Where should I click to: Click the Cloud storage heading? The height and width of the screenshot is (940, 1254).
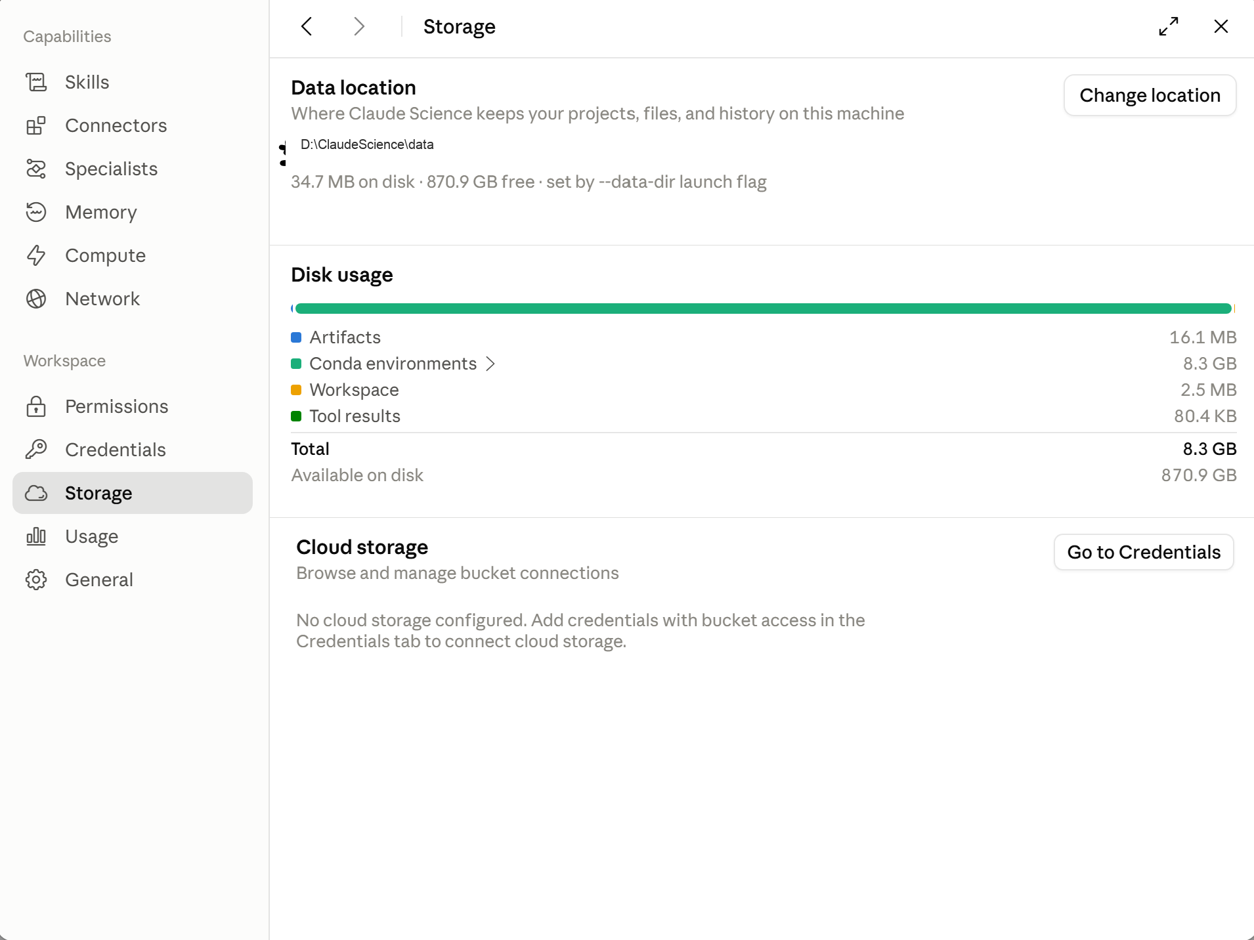(x=362, y=547)
